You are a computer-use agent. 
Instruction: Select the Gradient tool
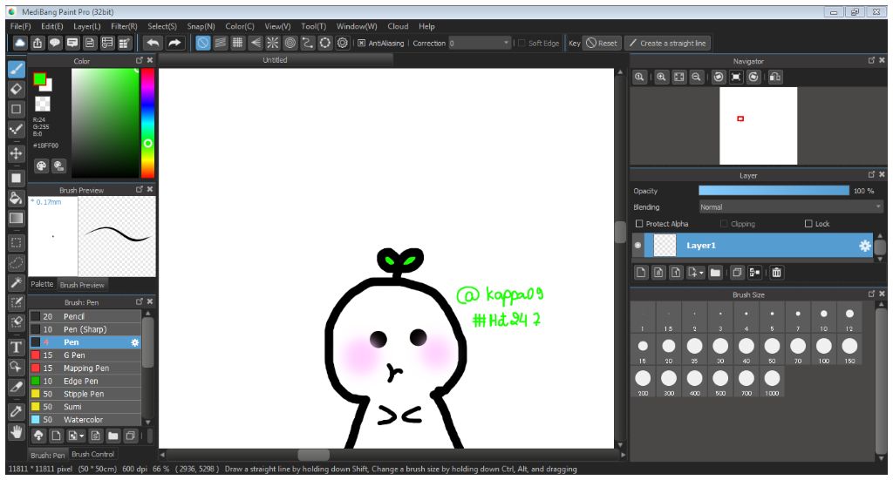16,219
